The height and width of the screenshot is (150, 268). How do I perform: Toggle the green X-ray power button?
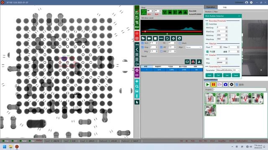tap(144, 12)
